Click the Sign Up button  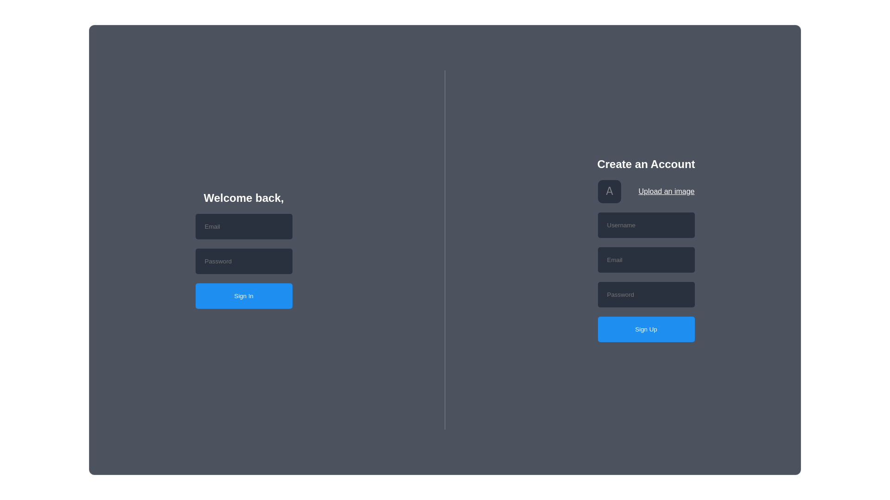pos(646,329)
